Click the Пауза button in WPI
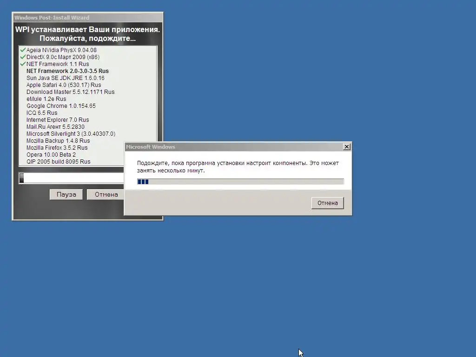The image size is (476, 357). pyautogui.click(x=66, y=195)
